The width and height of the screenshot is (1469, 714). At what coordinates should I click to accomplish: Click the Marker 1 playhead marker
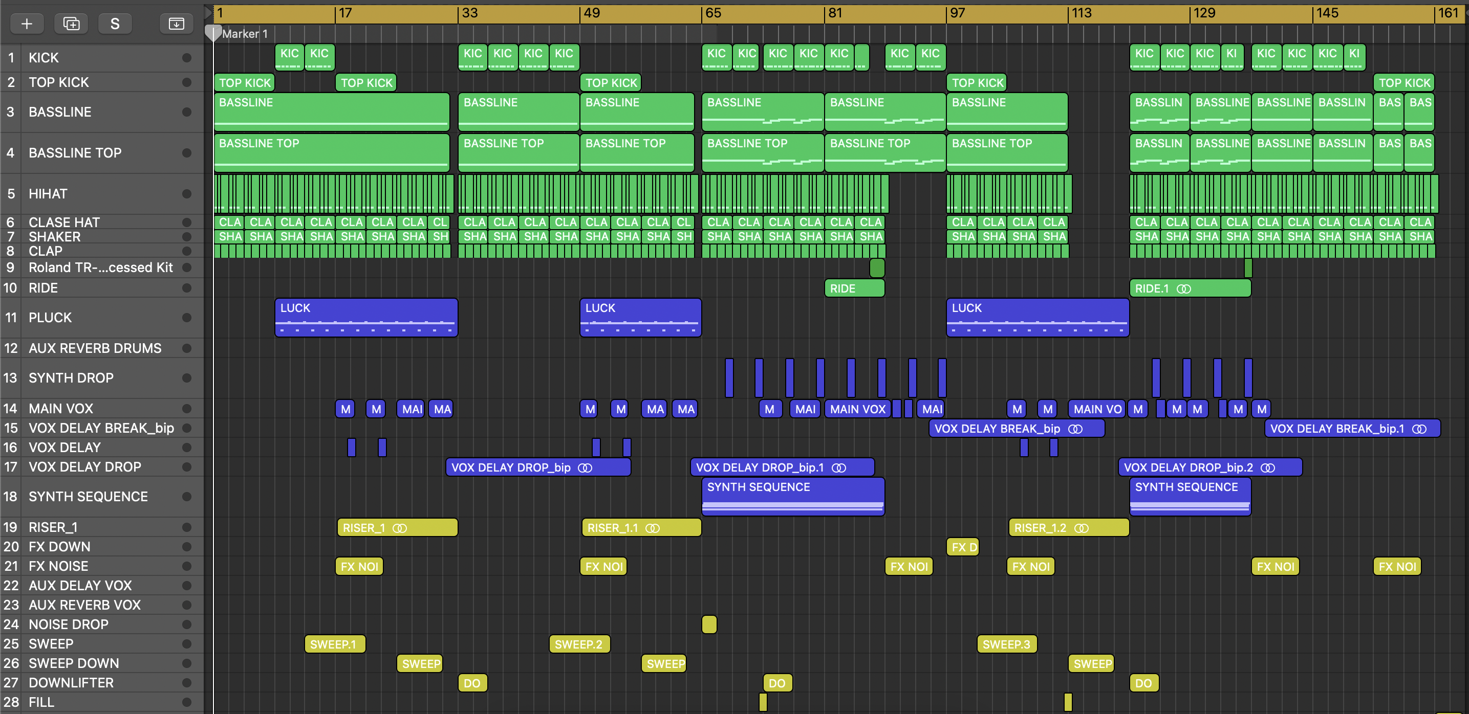[x=213, y=33]
